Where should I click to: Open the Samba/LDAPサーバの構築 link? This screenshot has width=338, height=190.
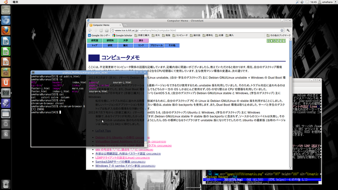tap(120, 162)
